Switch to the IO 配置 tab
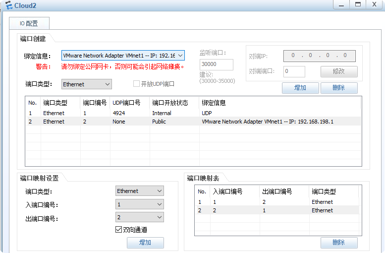 point(28,23)
